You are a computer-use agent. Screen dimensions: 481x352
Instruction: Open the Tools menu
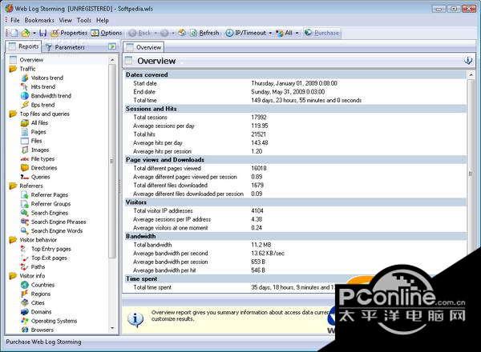point(83,20)
